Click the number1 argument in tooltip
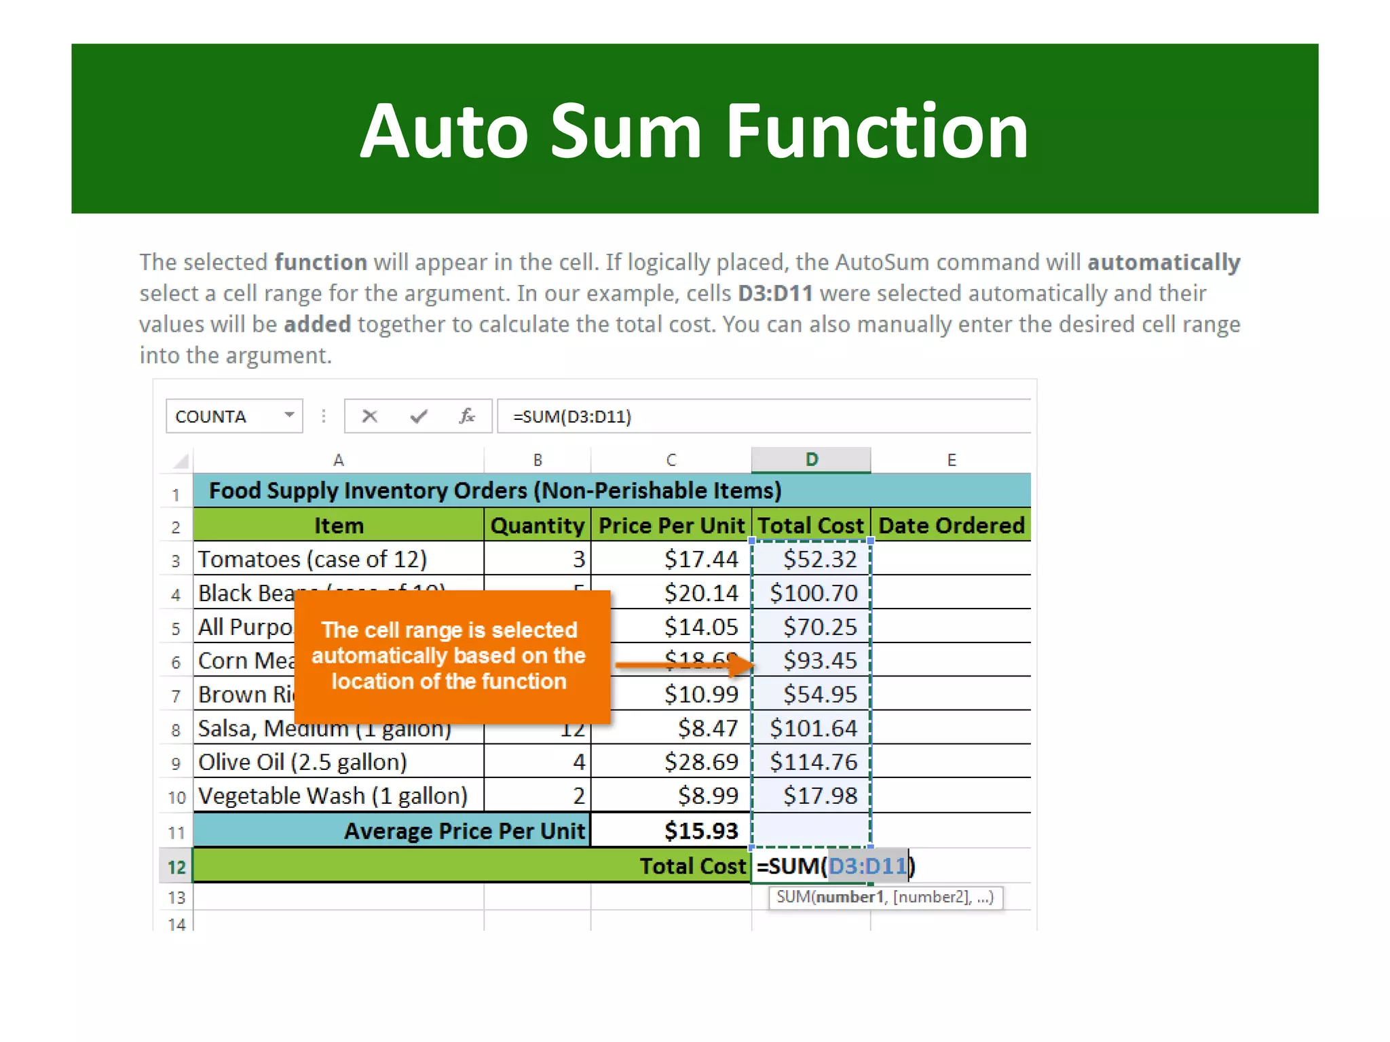 pyautogui.click(x=850, y=898)
